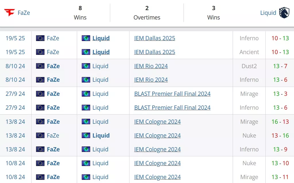Open IEM Dallas 2025 link on Inferno row
The height and width of the screenshot is (183, 294).
click(154, 38)
